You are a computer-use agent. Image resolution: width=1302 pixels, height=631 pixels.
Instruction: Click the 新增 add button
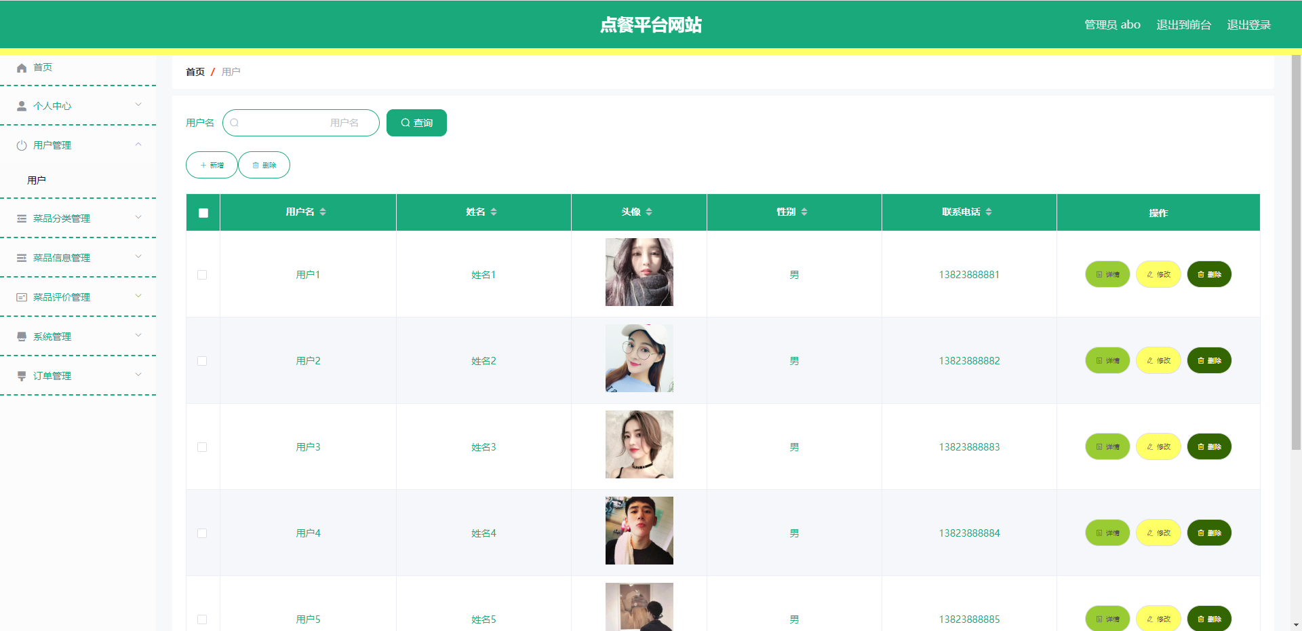pos(212,165)
